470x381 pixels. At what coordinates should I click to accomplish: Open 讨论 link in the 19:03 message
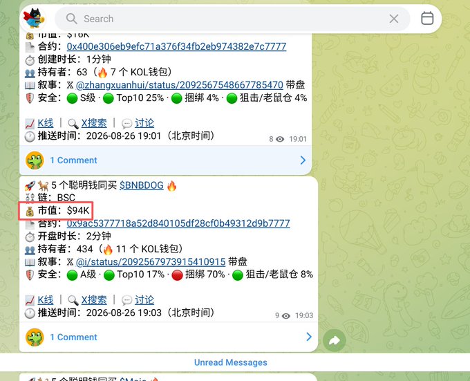click(x=144, y=300)
